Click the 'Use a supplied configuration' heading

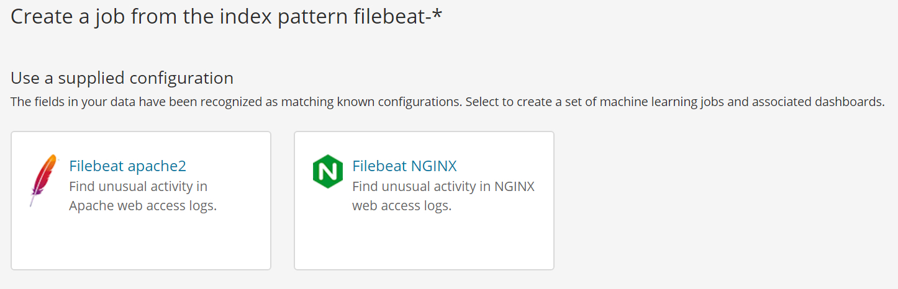point(122,78)
